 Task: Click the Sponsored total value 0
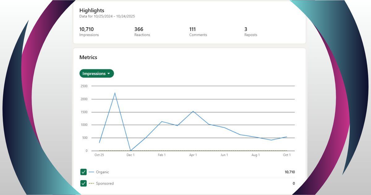pos(294,184)
